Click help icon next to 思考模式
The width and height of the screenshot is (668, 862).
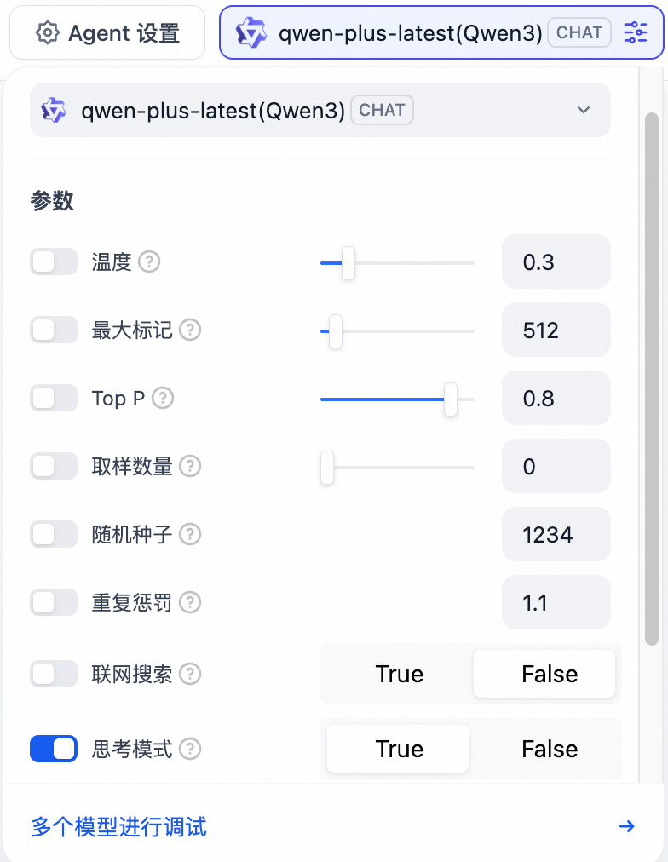190,750
